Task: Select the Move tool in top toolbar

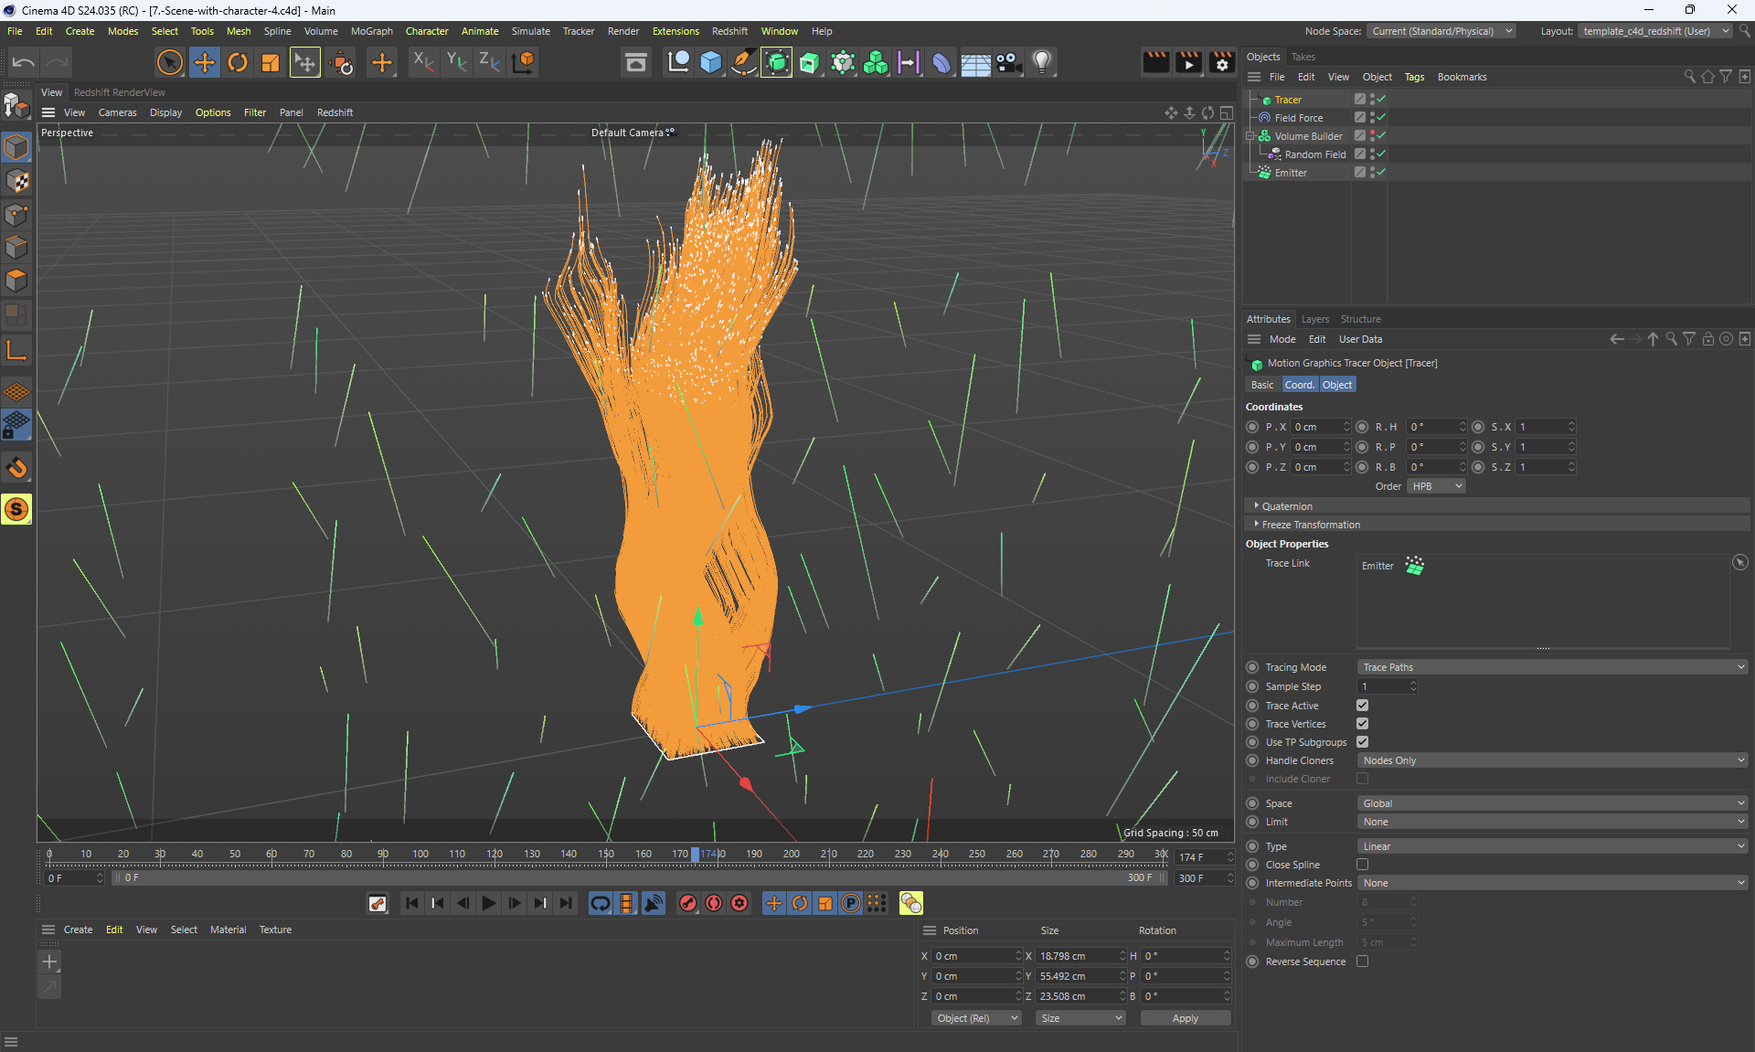Action: click(205, 62)
